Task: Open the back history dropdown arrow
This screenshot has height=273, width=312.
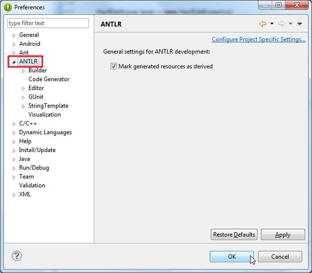Action: (272, 24)
